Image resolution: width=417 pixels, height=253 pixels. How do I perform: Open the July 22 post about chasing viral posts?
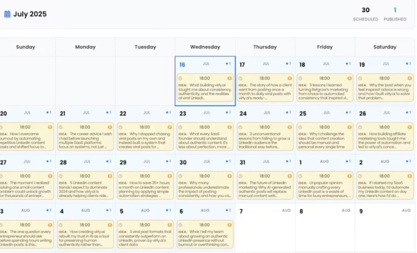[145, 136]
